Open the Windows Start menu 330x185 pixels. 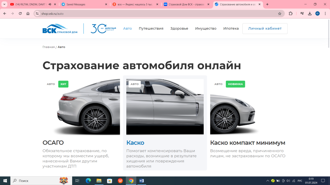5,181
